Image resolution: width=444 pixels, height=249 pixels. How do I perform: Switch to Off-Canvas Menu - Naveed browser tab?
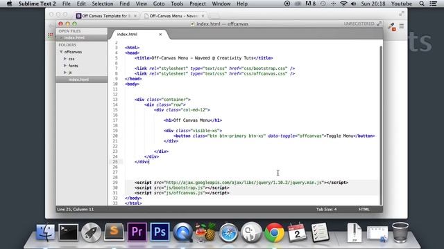(x=173, y=16)
